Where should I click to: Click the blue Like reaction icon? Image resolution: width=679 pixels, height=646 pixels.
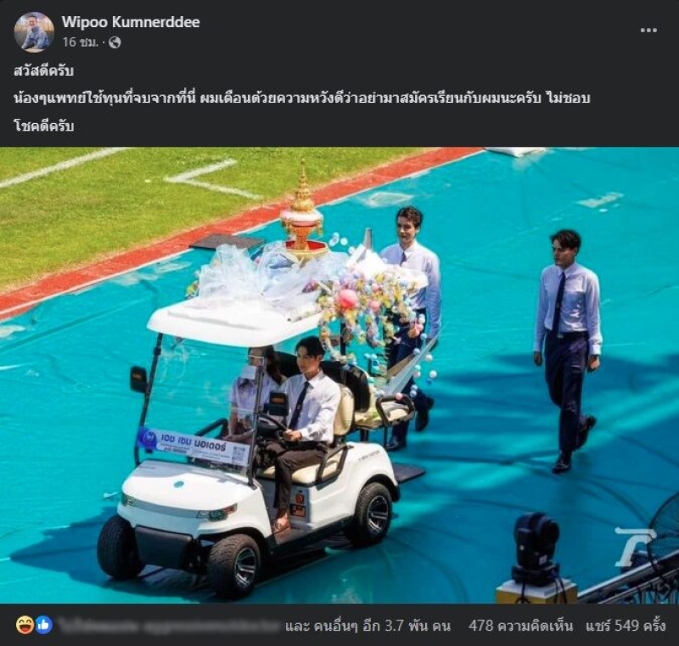(44, 626)
